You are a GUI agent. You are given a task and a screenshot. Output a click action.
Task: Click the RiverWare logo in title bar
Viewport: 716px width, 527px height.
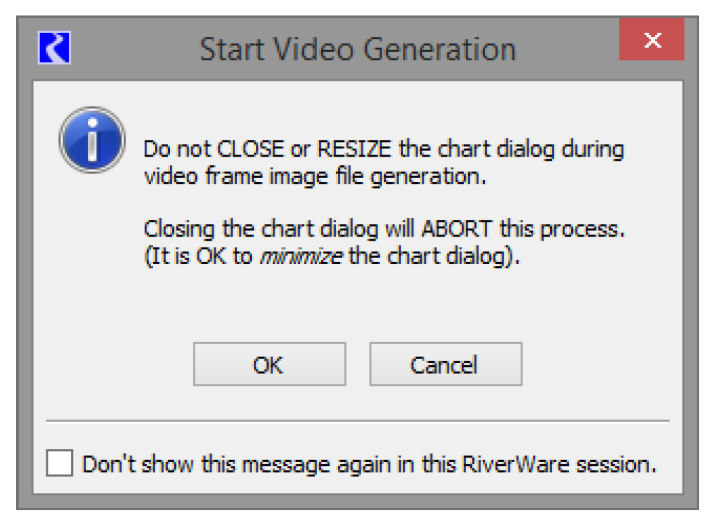point(55,48)
